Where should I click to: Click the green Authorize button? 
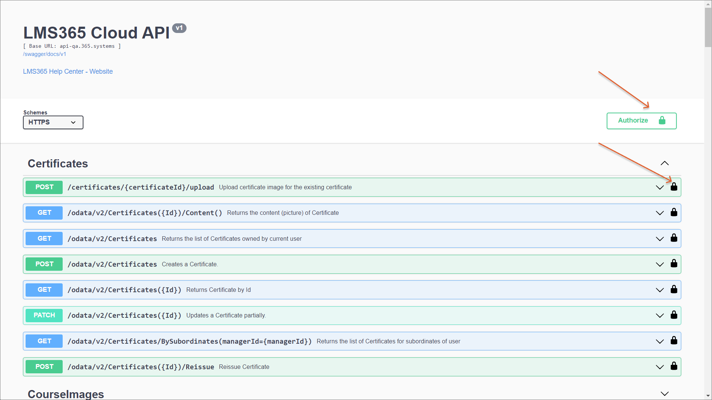point(641,121)
